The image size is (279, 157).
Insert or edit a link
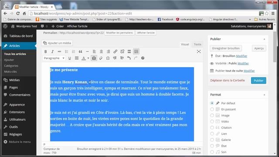click(115, 51)
